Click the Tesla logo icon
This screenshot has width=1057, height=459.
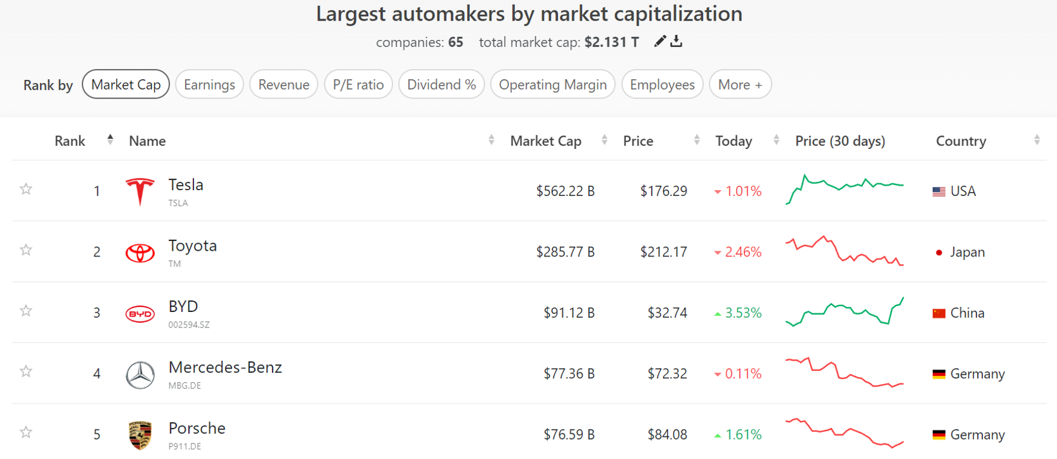140,191
